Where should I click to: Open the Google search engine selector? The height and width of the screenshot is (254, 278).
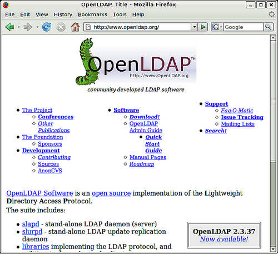(217, 27)
